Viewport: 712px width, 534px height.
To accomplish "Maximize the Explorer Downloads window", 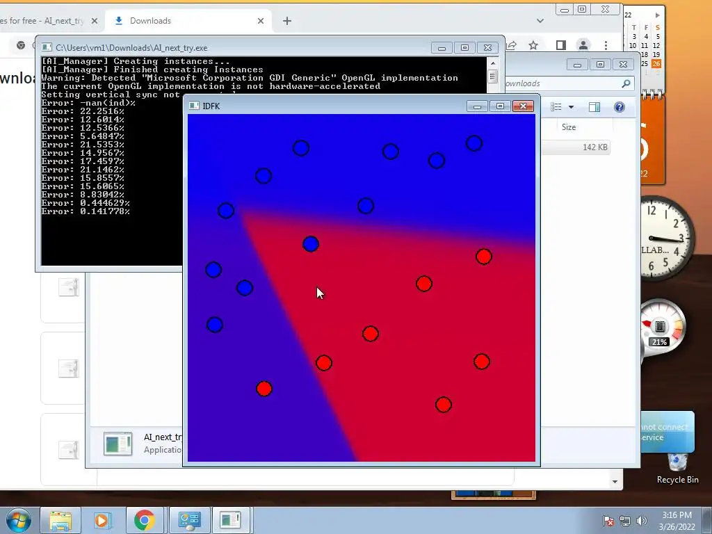I will tap(600, 65).
